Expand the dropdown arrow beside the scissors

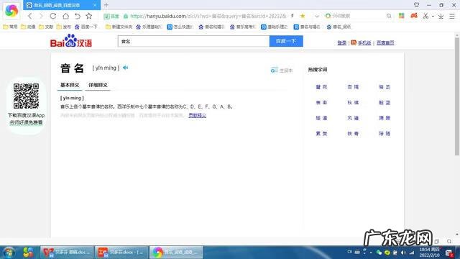click(x=433, y=17)
